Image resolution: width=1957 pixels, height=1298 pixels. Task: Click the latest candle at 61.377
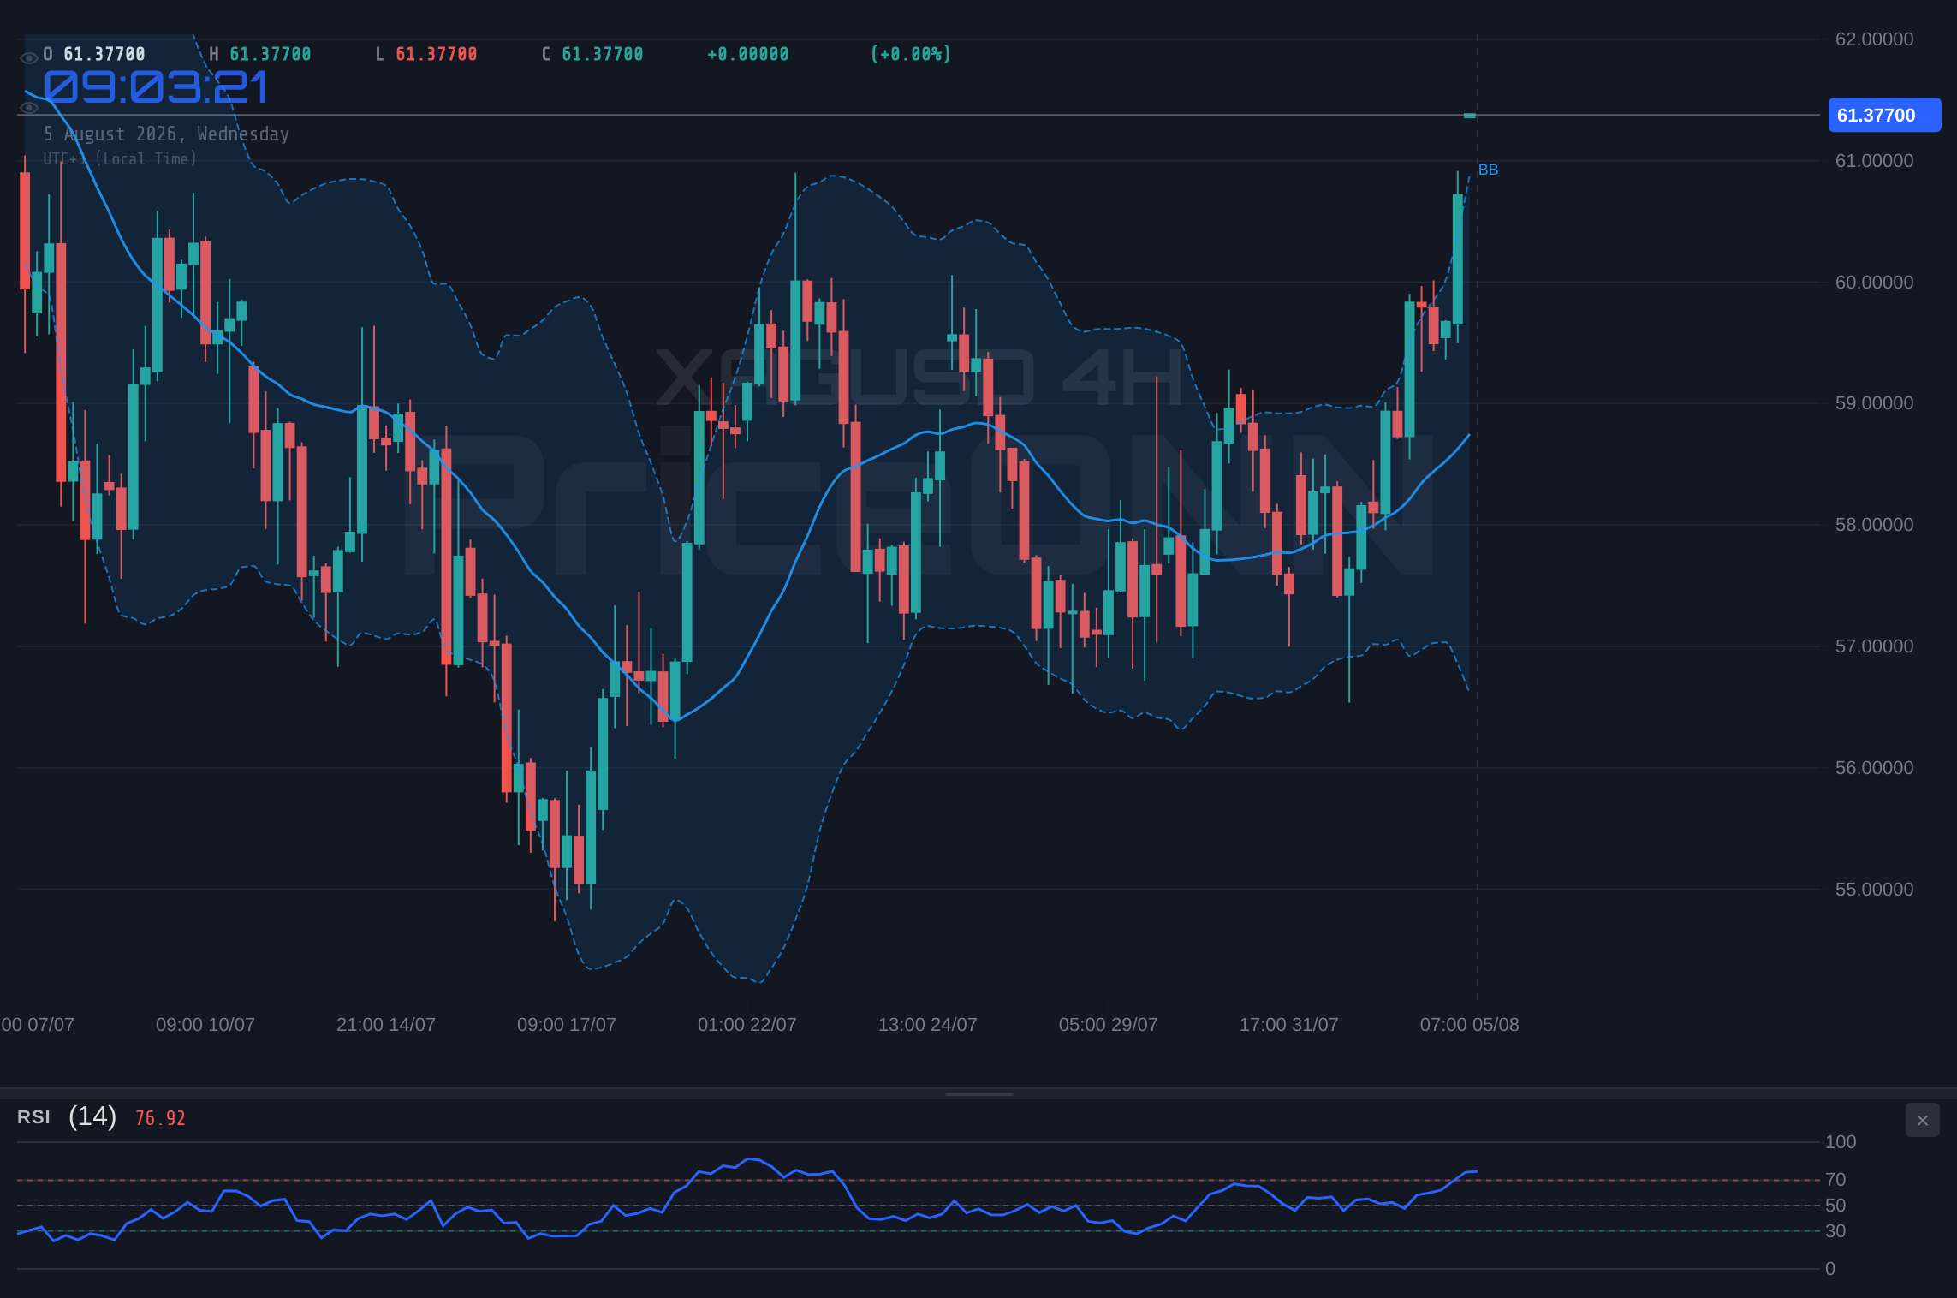[x=1470, y=116]
